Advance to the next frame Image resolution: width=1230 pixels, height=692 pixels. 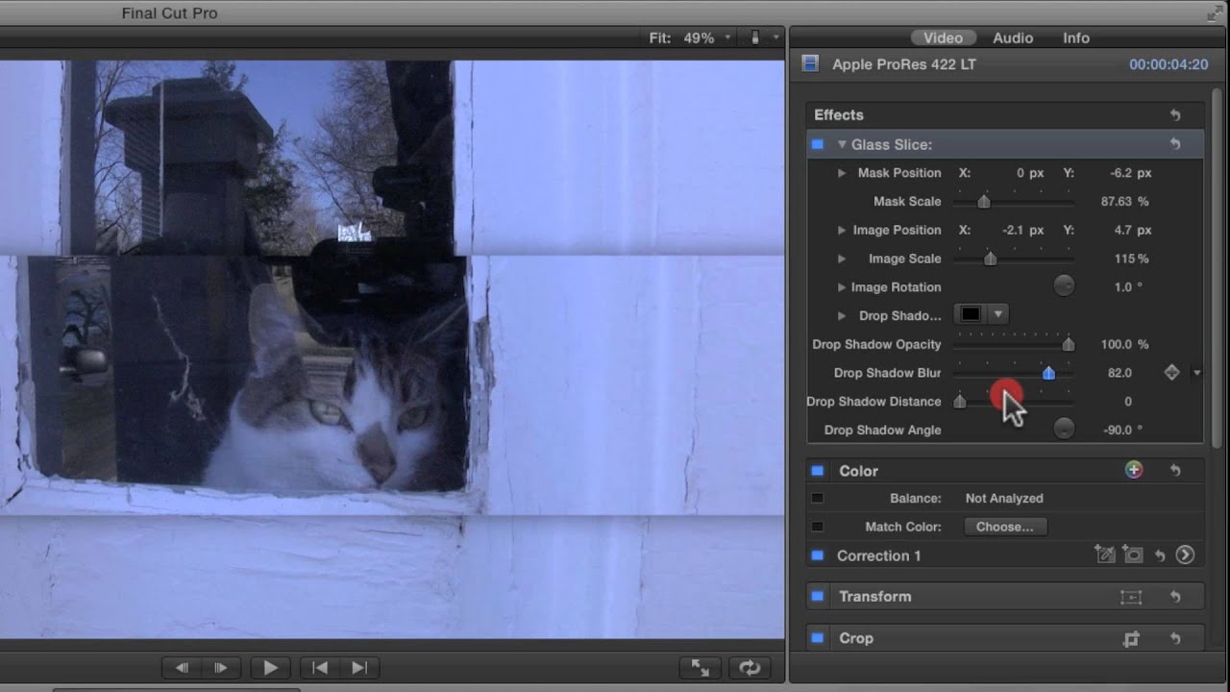tap(221, 668)
